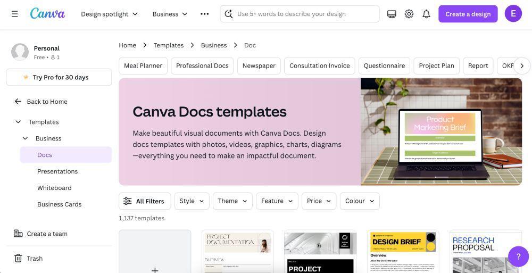532x273 pixels.
Task: Select Whiteboard in the sidebar
Action: [54, 188]
